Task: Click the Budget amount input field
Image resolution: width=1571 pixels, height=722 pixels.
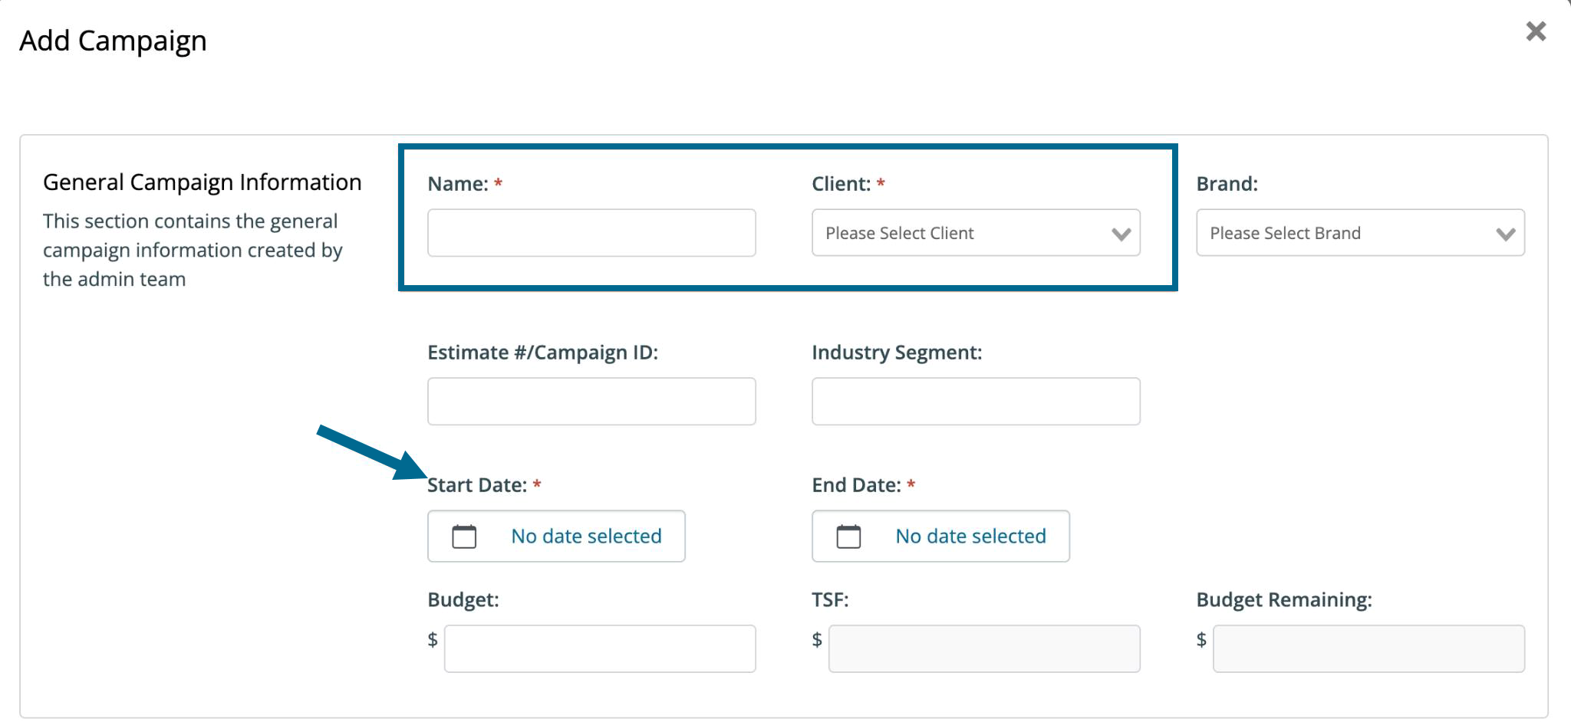Action: pos(600,649)
